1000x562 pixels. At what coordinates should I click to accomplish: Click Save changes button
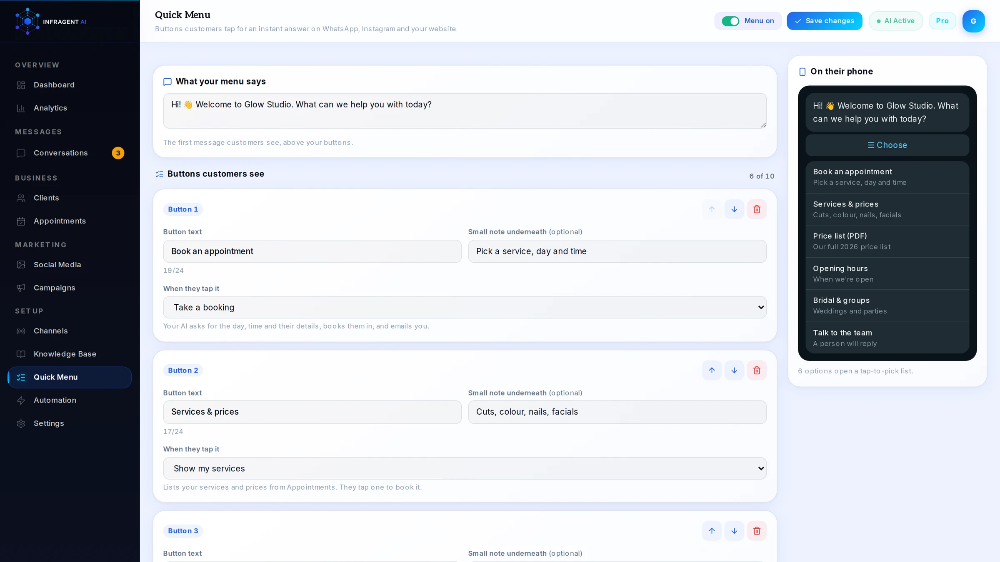[824, 21]
